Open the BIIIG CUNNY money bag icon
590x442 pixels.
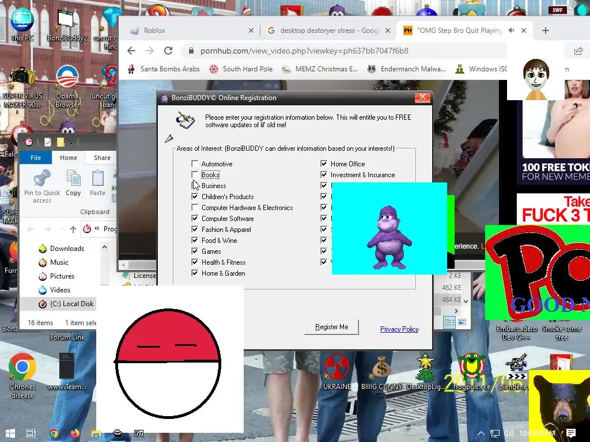381,372
